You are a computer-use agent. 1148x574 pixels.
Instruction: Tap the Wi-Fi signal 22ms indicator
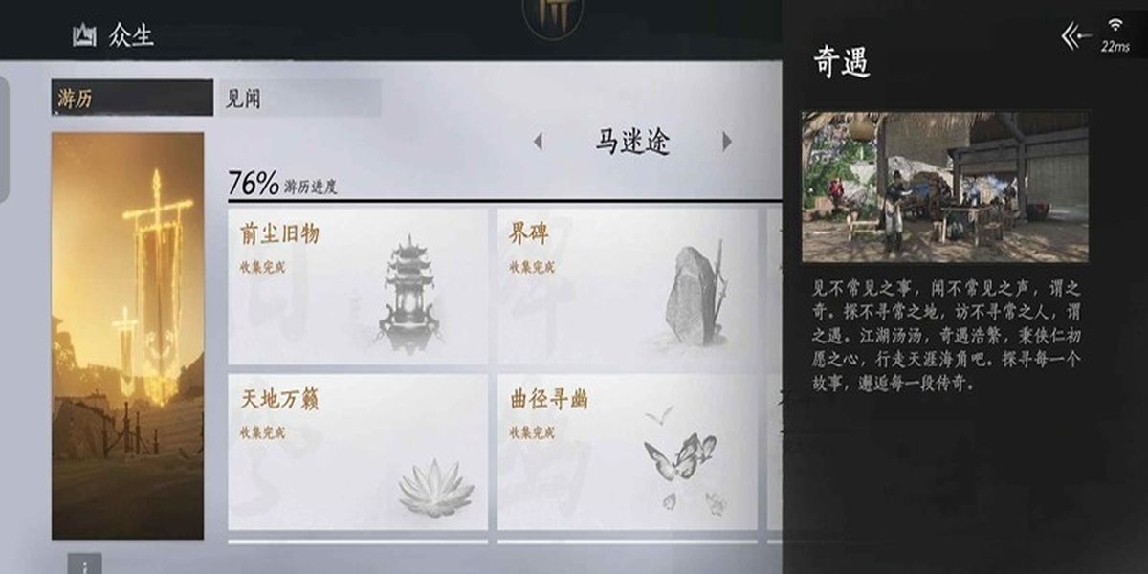tap(1115, 34)
